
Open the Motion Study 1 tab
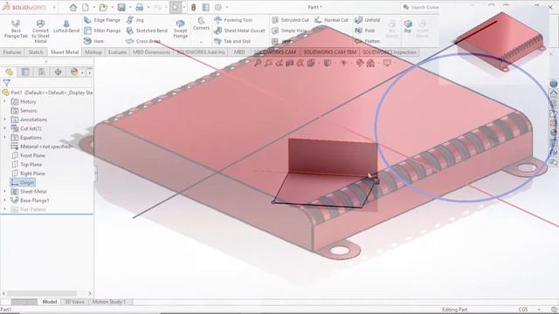coord(109,302)
